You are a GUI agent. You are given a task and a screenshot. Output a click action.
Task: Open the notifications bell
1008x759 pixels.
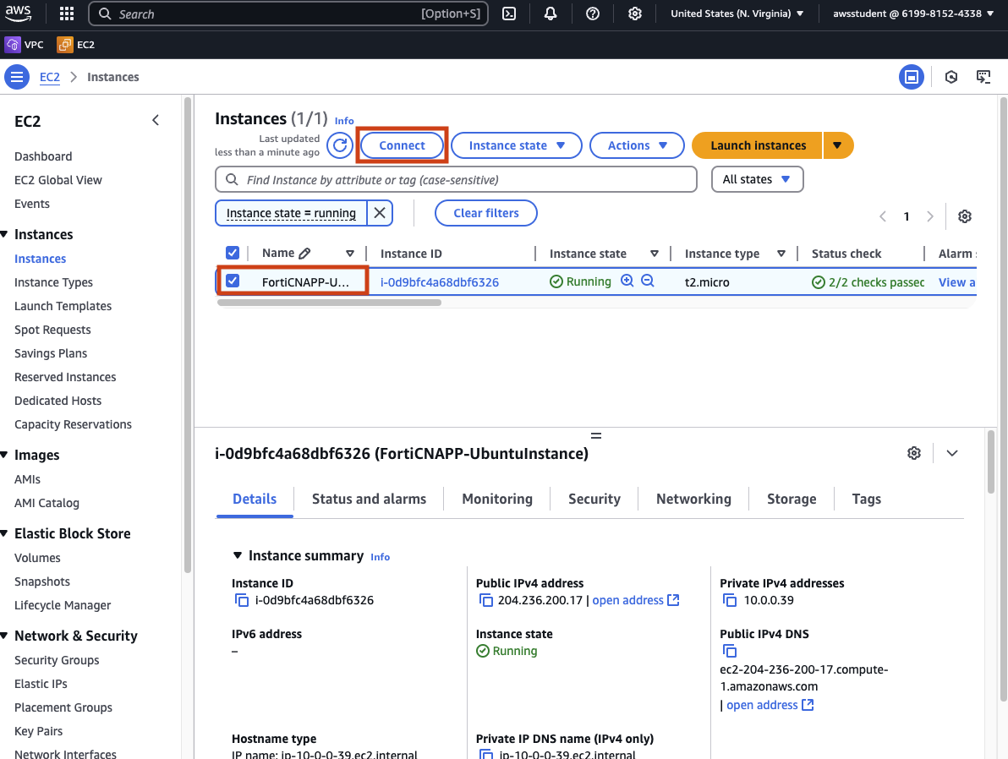pyautogui.click(x=551, y=14)
